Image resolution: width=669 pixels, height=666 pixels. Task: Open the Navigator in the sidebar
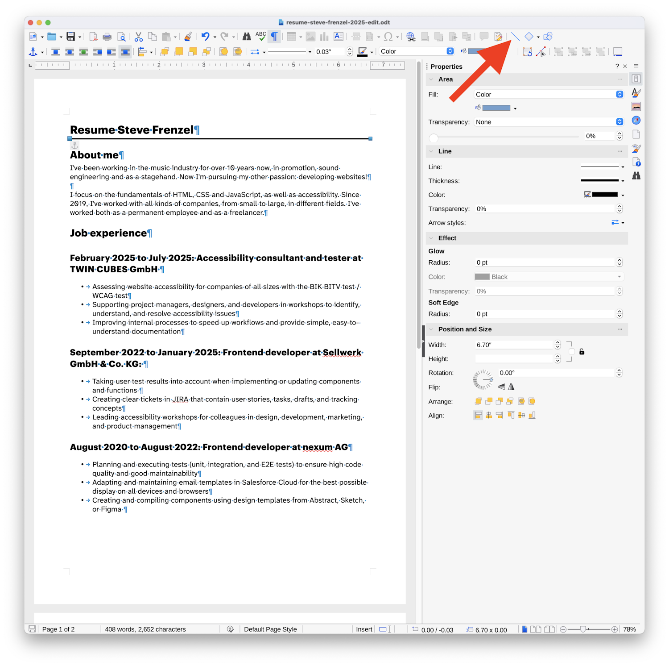636,121
